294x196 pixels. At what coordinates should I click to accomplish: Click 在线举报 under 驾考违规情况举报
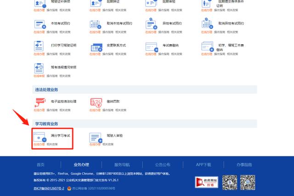[39, 76]
